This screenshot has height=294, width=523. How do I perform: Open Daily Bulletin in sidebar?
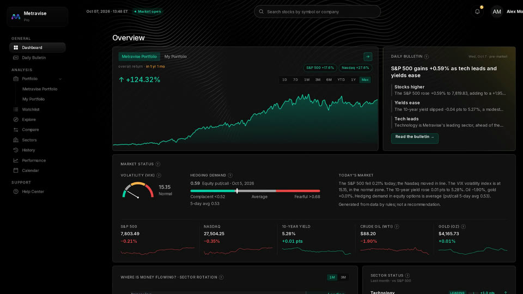(38, 58)
